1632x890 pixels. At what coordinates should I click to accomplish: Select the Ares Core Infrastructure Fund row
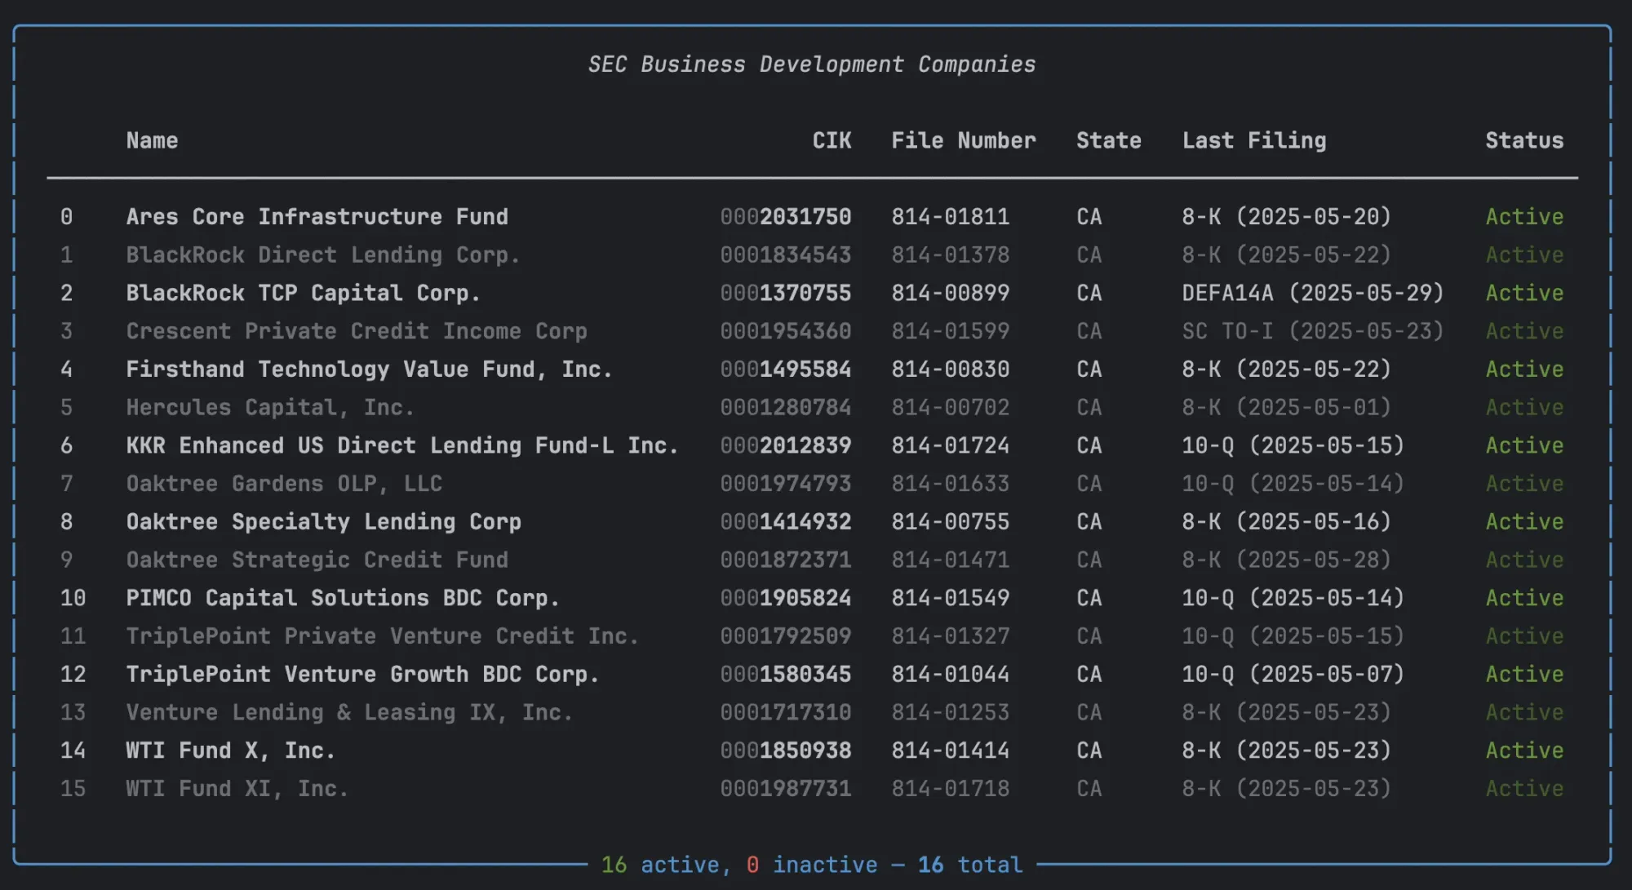coord(317,216)
